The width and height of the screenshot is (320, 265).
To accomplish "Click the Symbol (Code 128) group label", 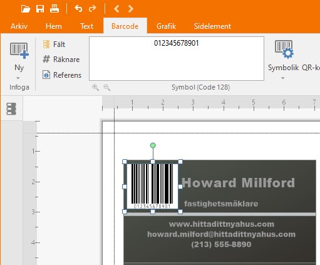I will [201, 87].
